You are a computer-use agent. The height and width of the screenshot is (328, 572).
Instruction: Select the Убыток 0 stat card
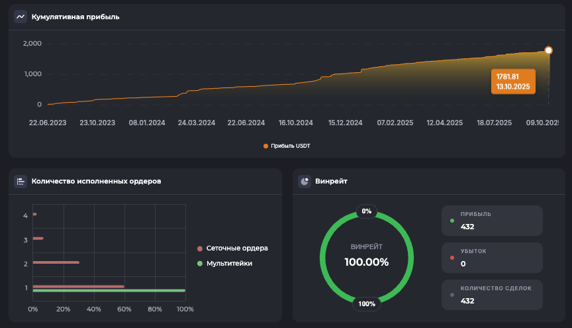(x=492, y=258)
